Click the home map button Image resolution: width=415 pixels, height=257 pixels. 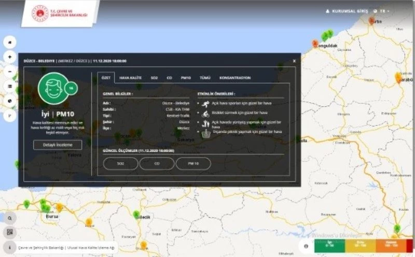[x=10, y=42]
